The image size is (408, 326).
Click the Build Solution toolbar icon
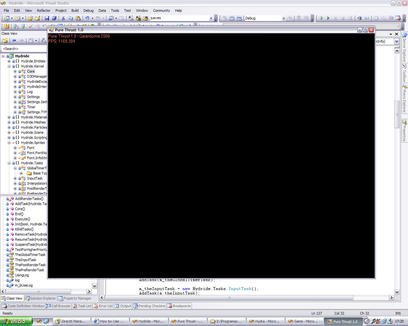point(232,18)
